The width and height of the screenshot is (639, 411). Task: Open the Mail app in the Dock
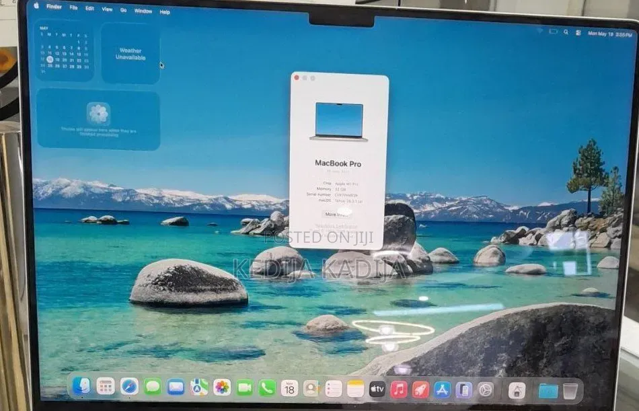[176, 387]
